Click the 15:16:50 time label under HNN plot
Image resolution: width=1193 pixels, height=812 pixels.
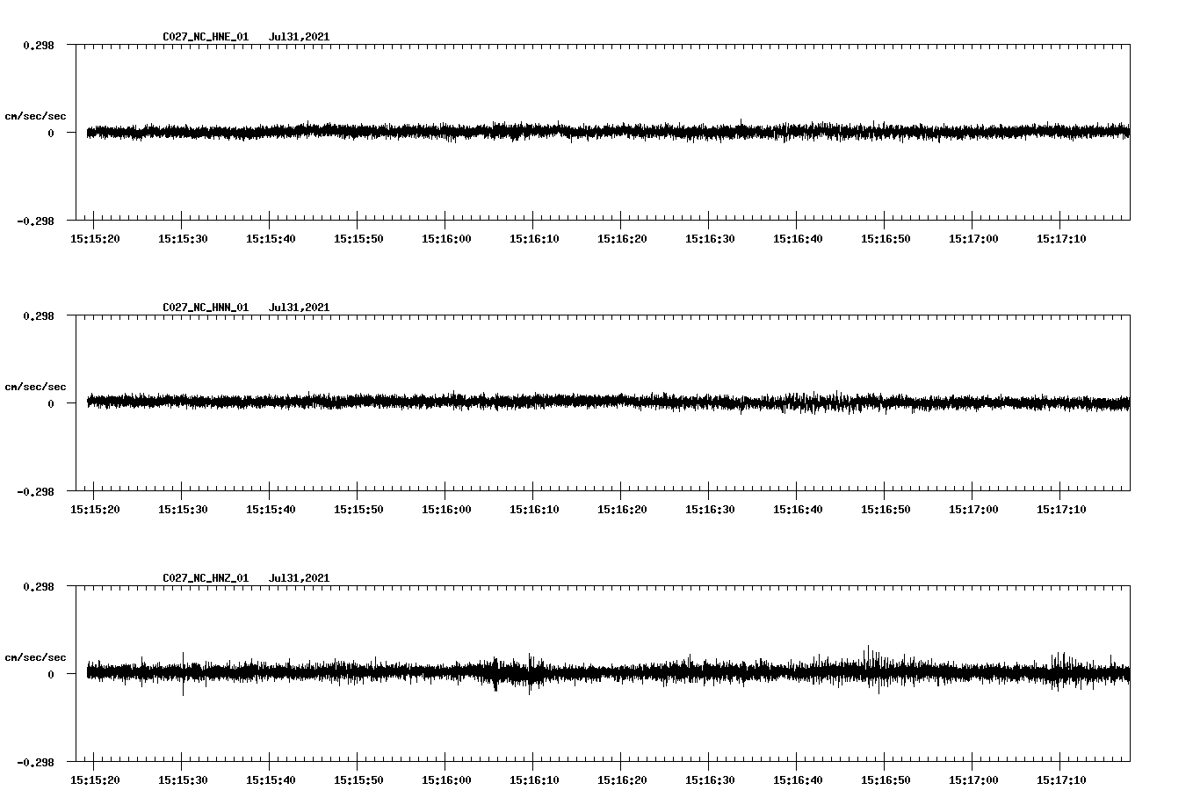coord(886,510)
